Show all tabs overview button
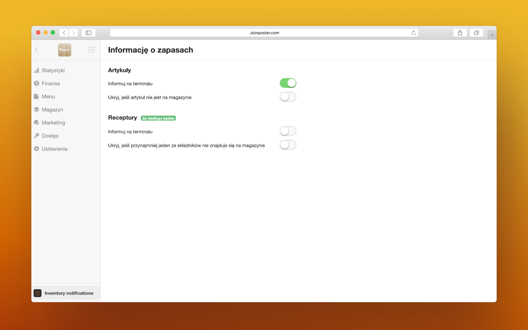 (476, 33)
